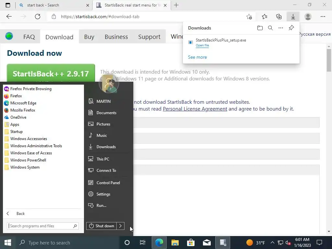Viewport: 332px width, 249px height.
Task: Open the Run... dialog entry
Action: pyautogui.click(x=101, y=205)
